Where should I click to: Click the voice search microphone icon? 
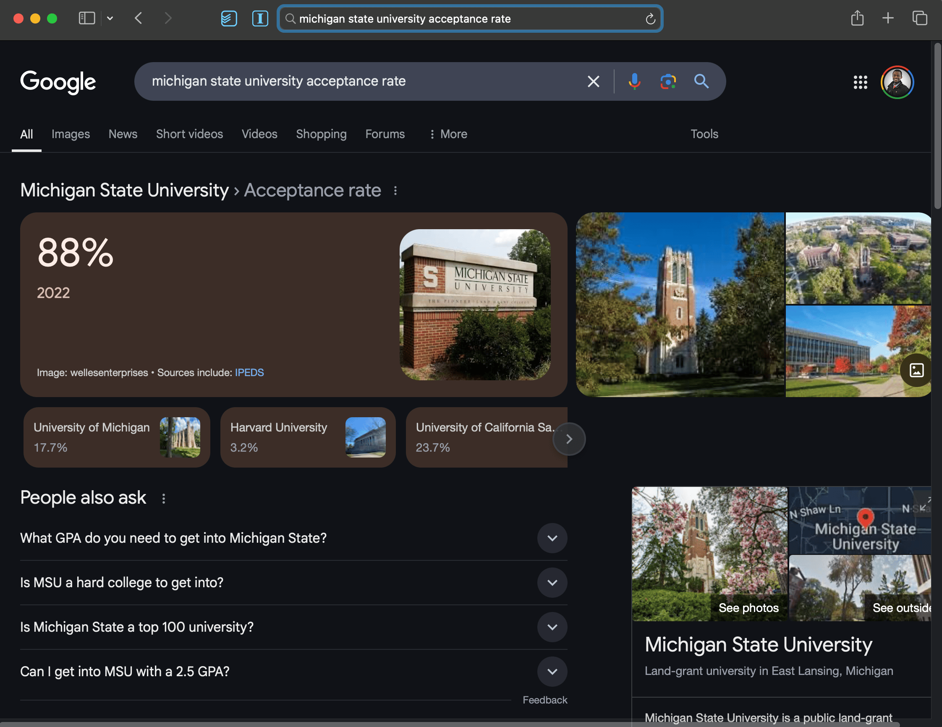click(x=634, y=81)
